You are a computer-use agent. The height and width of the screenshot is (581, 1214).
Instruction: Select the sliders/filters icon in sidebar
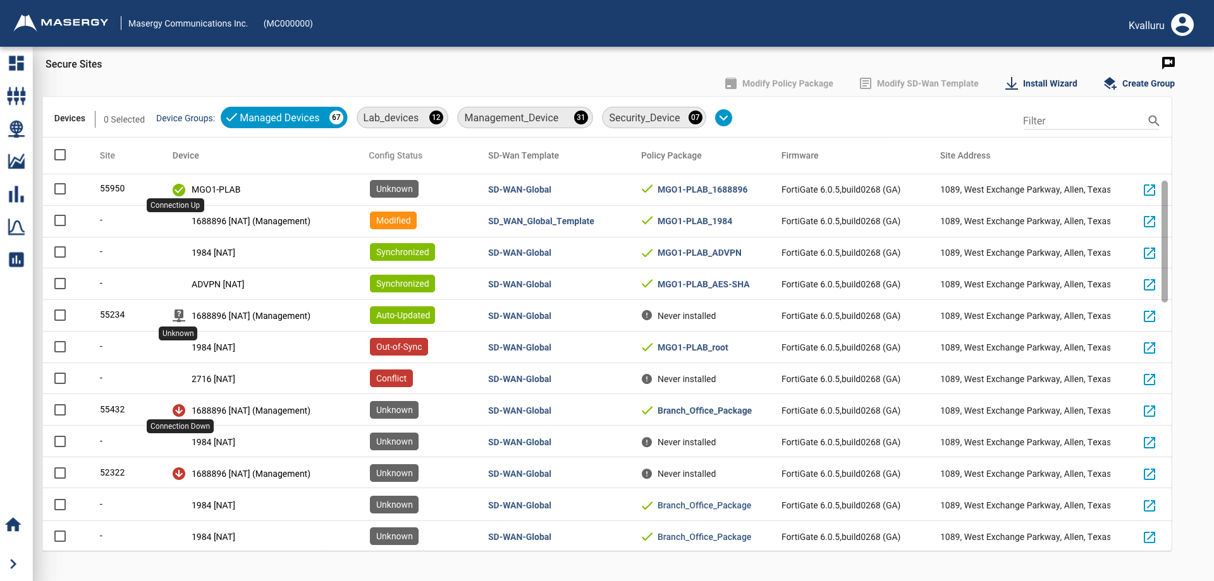pyautogui.click(x=16, y=96)
